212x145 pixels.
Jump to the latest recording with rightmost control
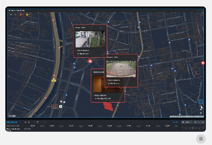click(x=203, y=128)
